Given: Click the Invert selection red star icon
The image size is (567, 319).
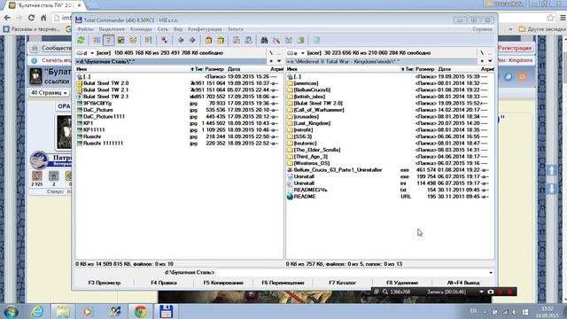Looking at the screenshot, I should click(x=164, y=40).
